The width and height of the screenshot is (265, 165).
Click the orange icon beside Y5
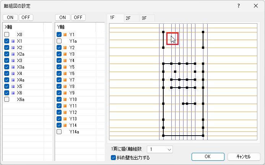(65, 67)
